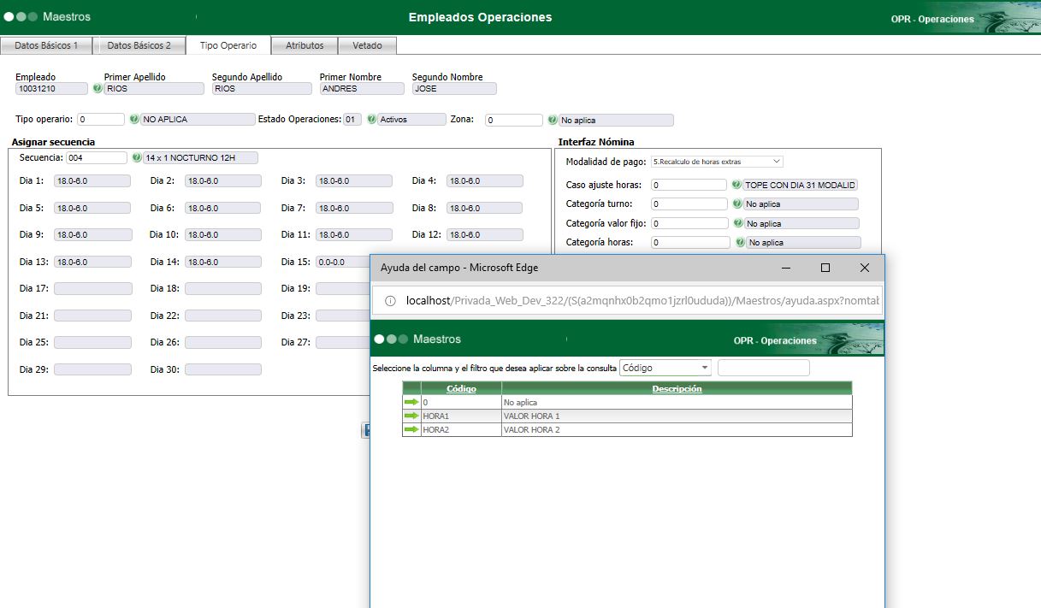Go to the Vetado tab
This screenshot has width=1041, height=608.
(367, 45)
